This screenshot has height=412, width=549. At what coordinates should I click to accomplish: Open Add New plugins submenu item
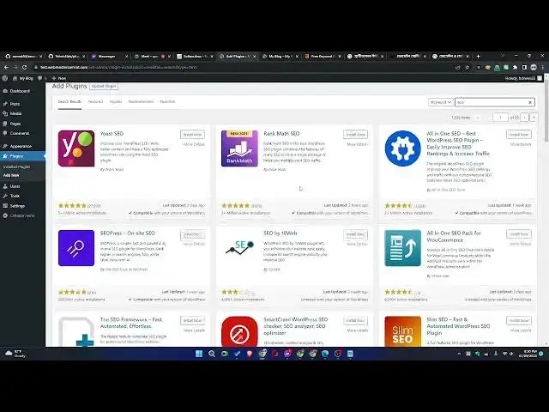[11, 175]
